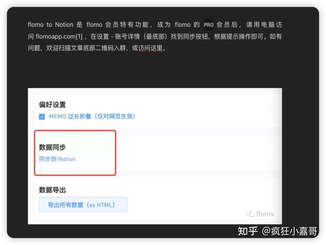Click the 数据导出 section heading
Image resolution: width=326 pixels, height=245 pixels.
pyautogui.click(x=52, y=190)
